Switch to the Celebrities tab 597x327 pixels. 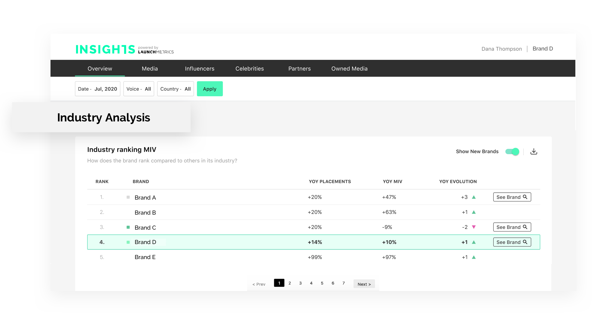coord(250,69)
